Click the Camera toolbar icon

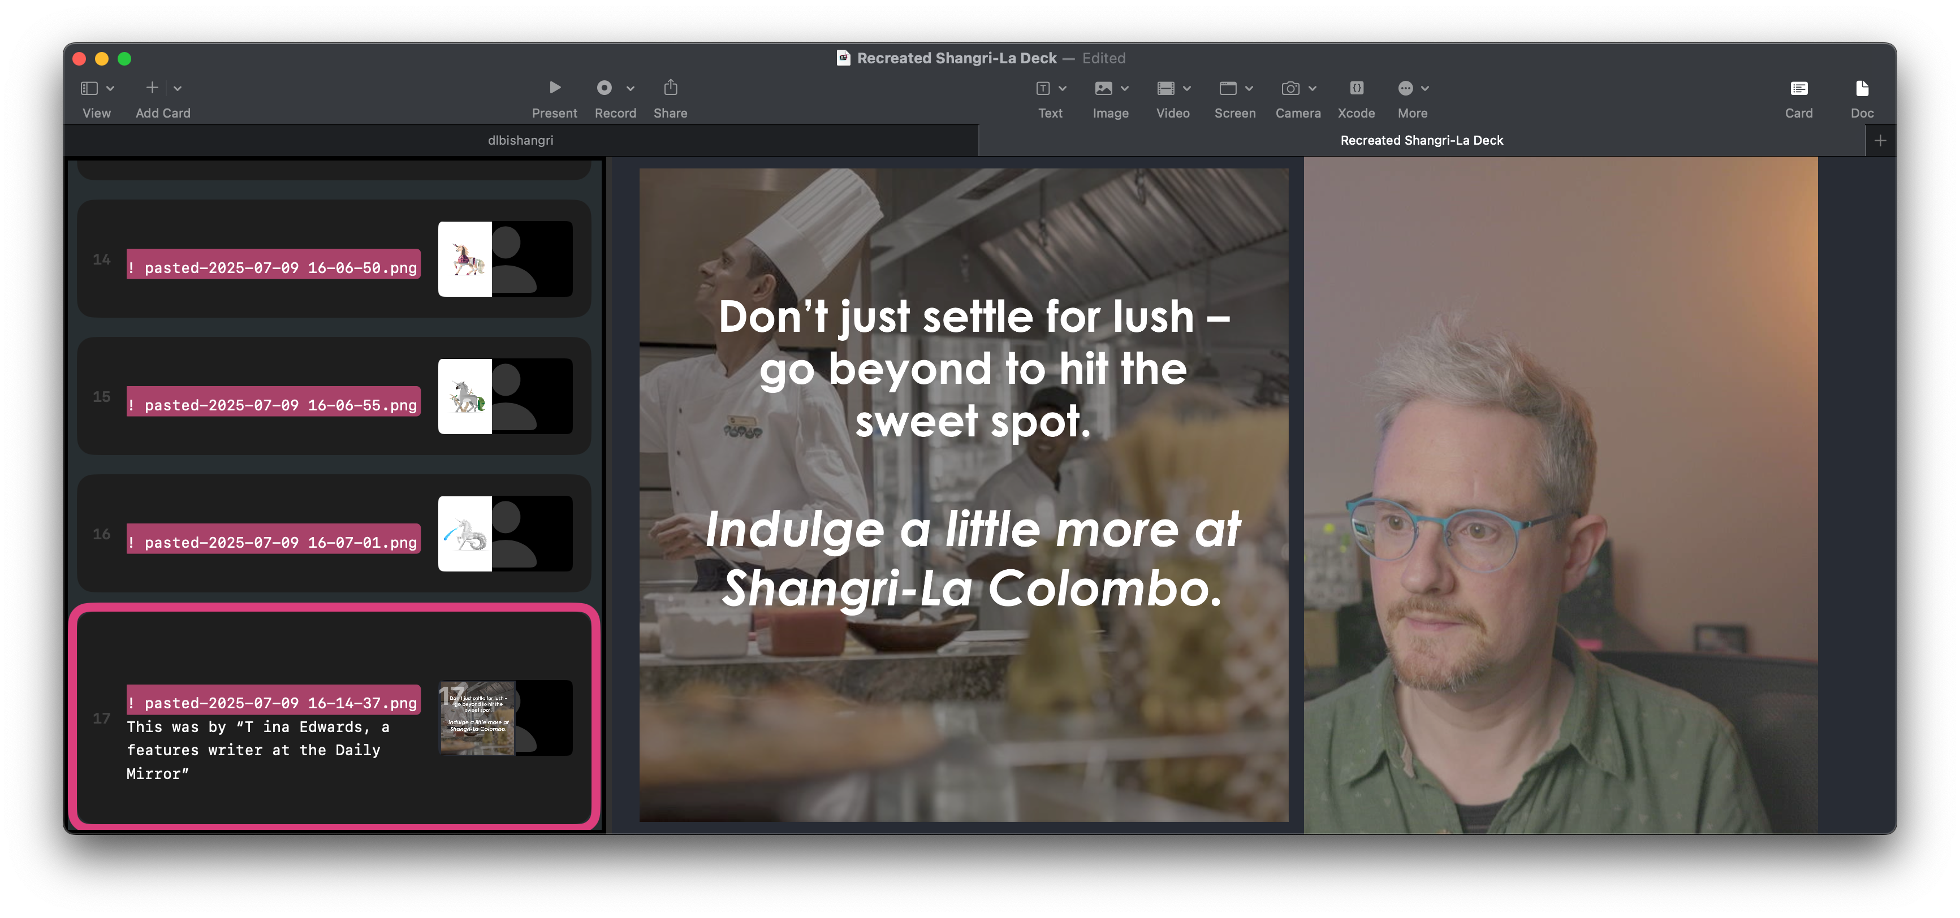point(1290,88)
